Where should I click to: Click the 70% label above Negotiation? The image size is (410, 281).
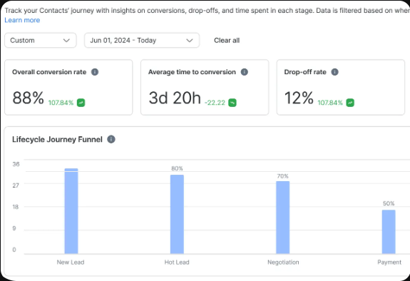point(282,176)
